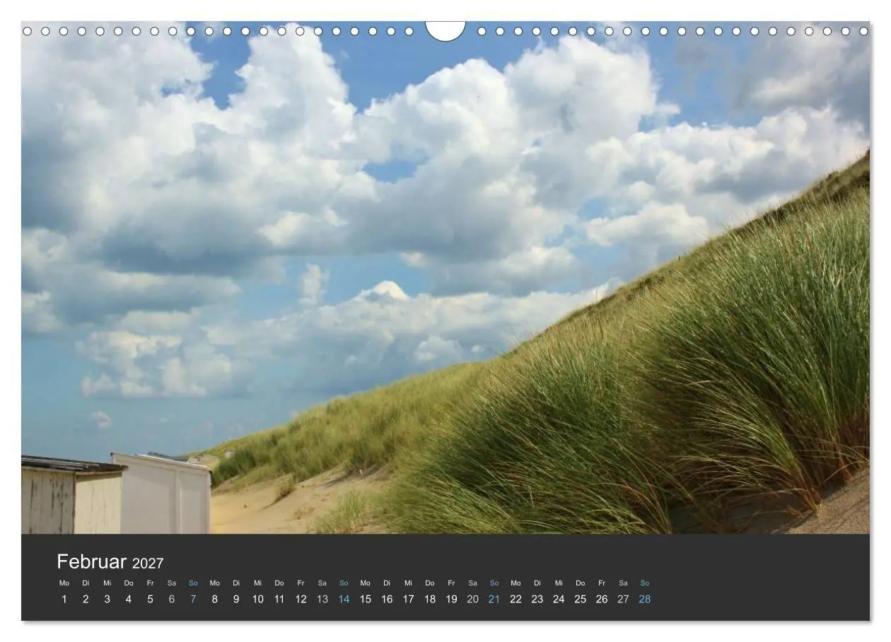This screenshot has height=642, width=891.
Task: Select Saturday the 13 date
Action: coord(322,599)
